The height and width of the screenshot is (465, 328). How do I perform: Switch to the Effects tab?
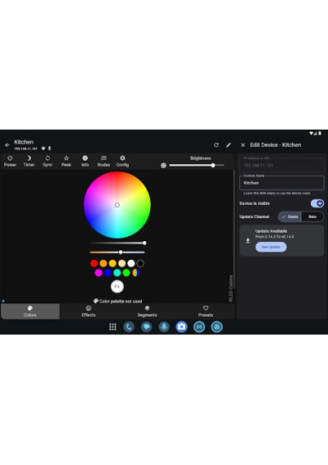coord(89,311)
